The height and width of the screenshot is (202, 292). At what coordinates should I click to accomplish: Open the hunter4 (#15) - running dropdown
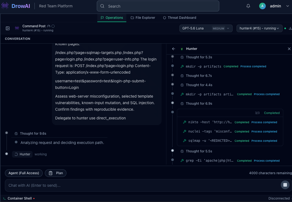(259, 28)
